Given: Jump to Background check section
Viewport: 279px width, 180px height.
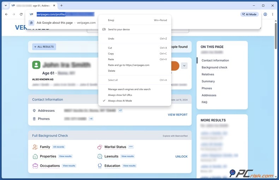Looking at the screenshot, I should click(214, 67).
